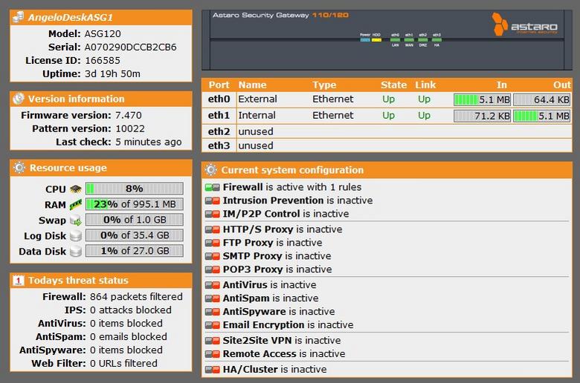Click the uptime 3d 19h 50m value
The width and height of the screenshot is (580, 383).
coord(112,74)
